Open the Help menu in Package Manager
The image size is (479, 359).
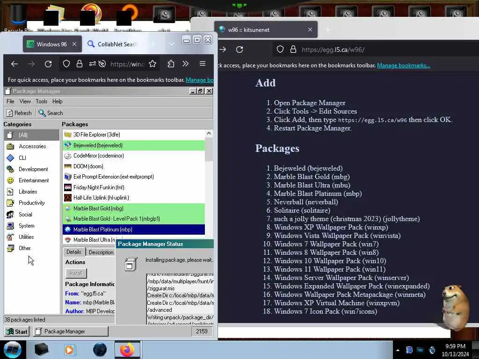coord(57,101)
